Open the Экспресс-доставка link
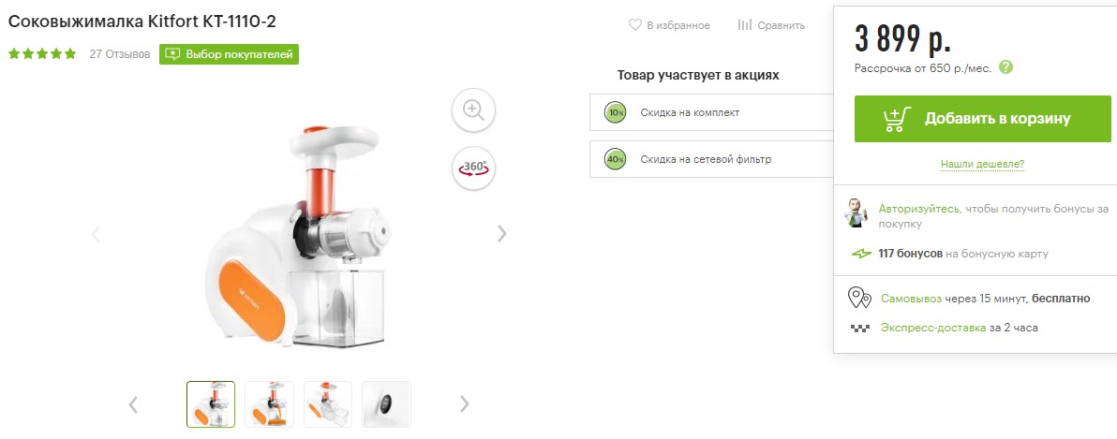This screenshot has height=439, width=1117. coord(933,328)
